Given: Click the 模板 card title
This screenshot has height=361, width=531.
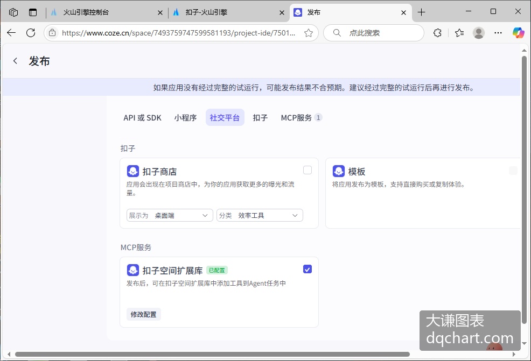Looking at the screenshot, I should click(357, 172).
